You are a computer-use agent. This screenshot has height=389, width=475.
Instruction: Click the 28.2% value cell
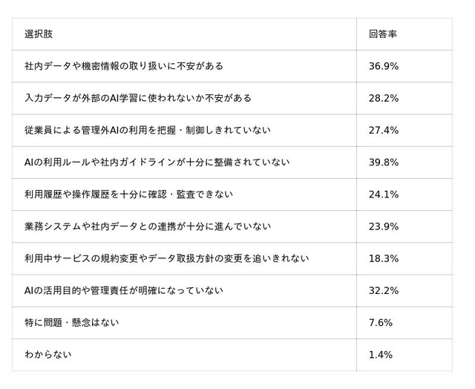coord(383,99)
